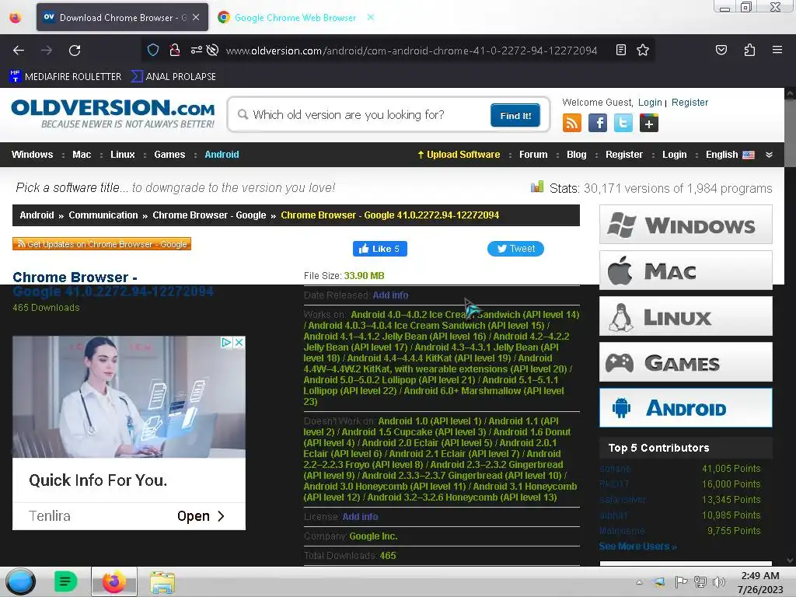Open the Pocket save icon
Screen dimensions: 796x597
point(721,50)
